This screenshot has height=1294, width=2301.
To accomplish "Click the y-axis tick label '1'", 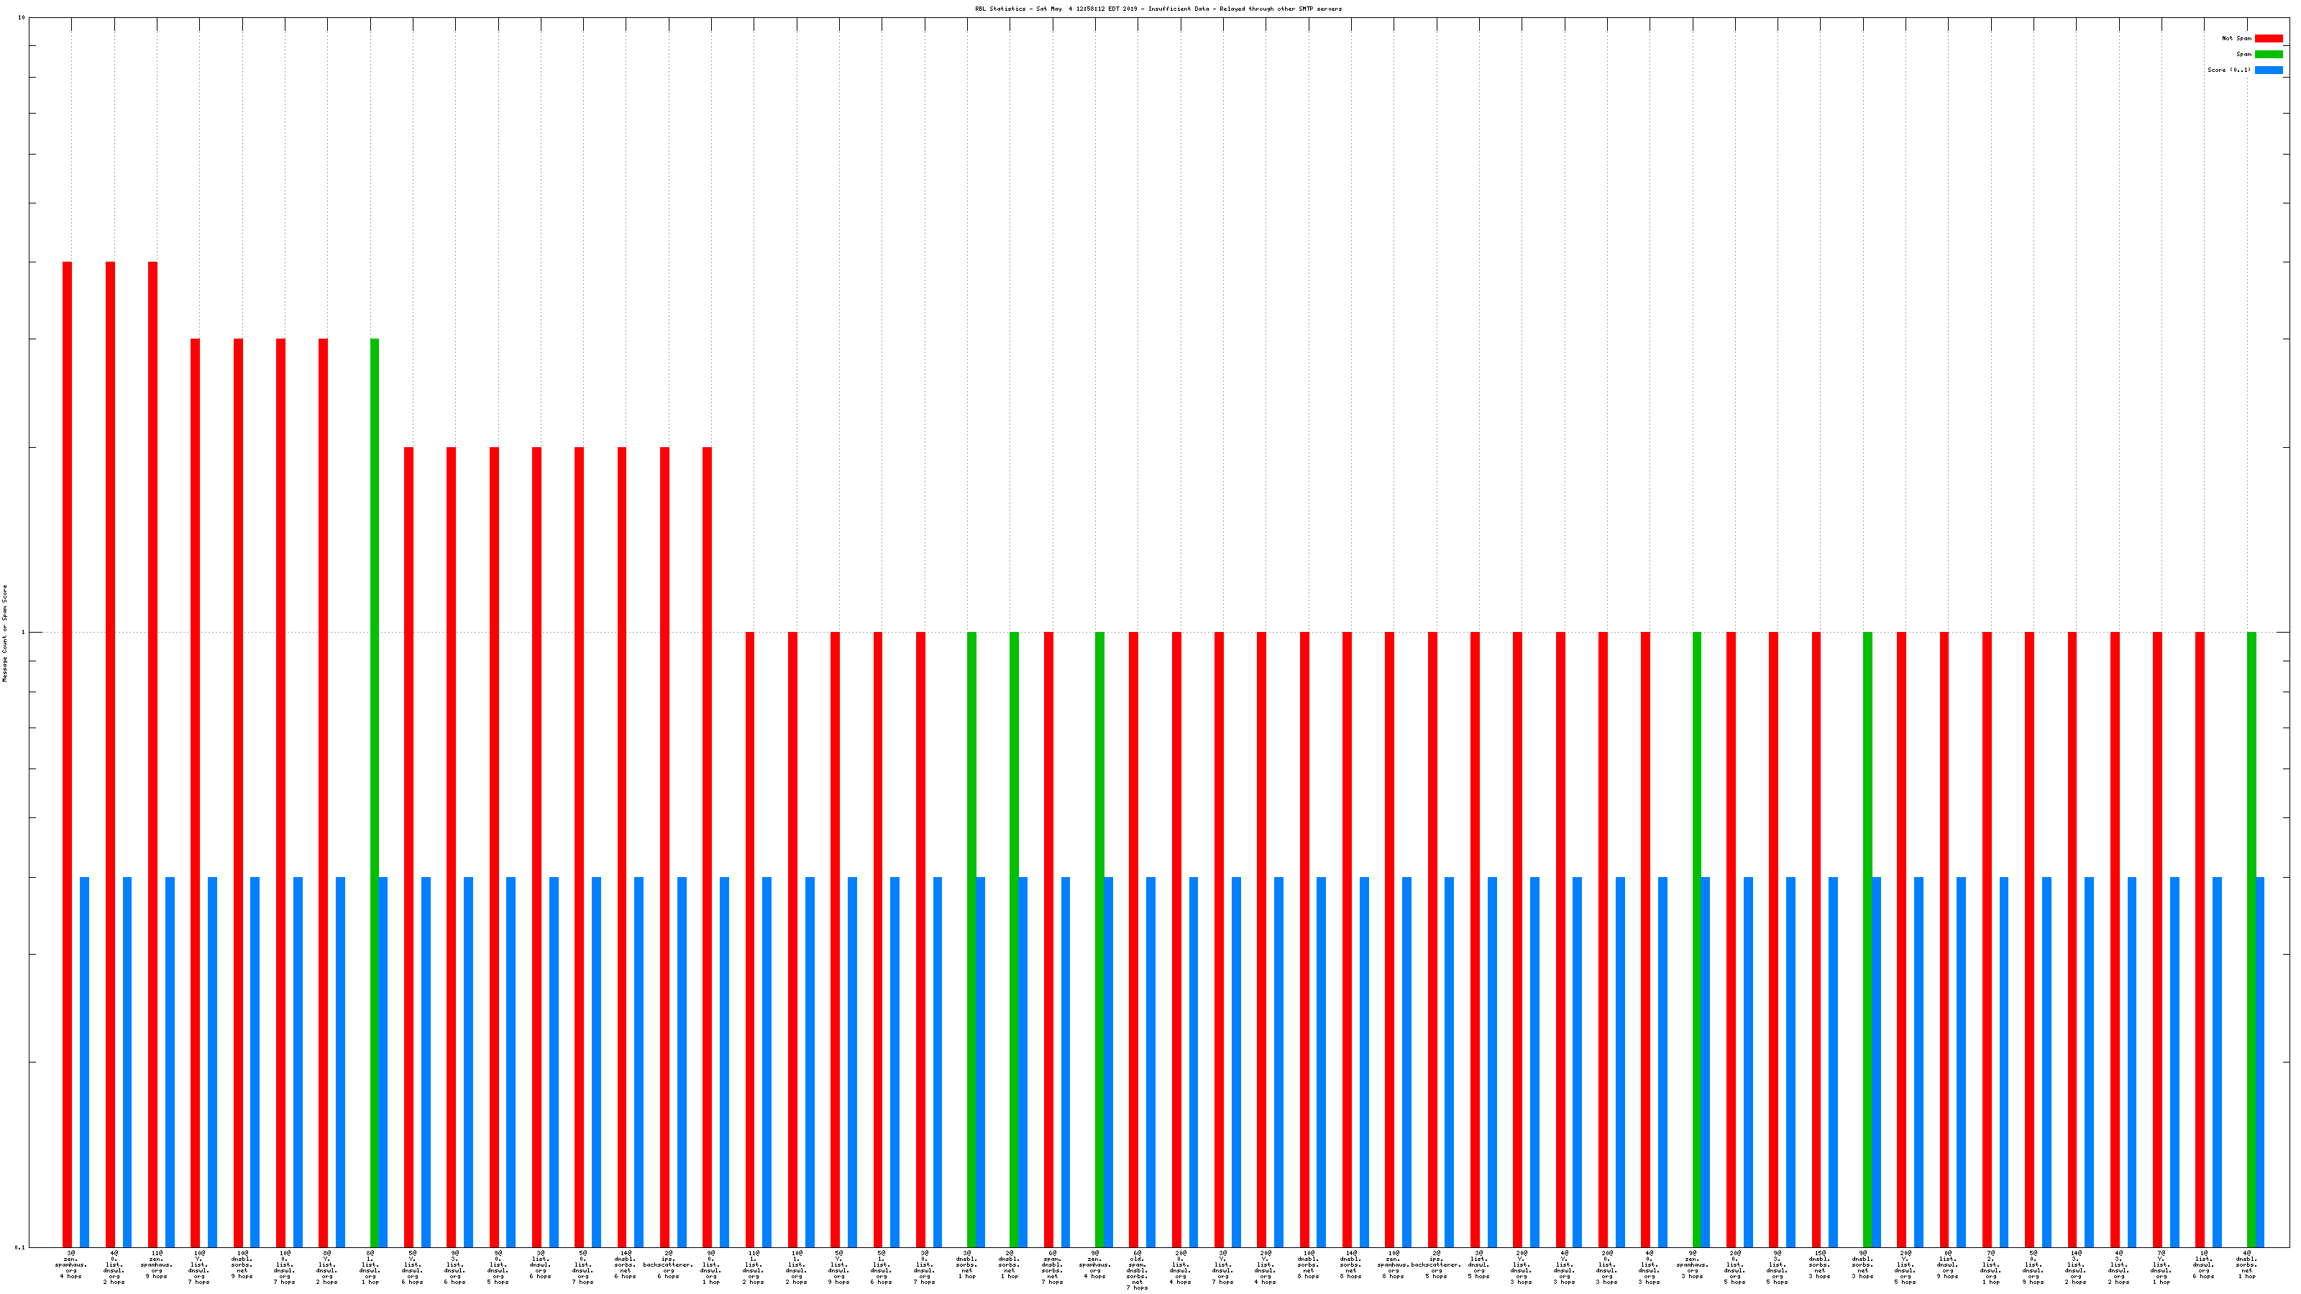I will [x=22, y=633].
